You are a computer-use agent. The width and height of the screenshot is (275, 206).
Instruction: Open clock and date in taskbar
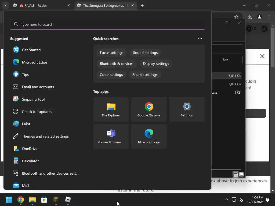[255, 200]
